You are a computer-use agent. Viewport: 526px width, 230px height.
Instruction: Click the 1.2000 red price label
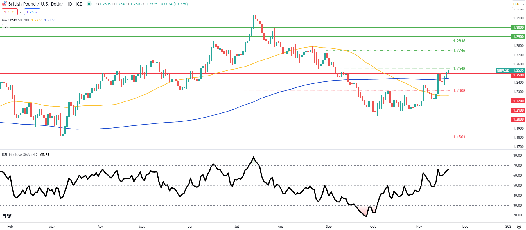[x=518, y=119]
